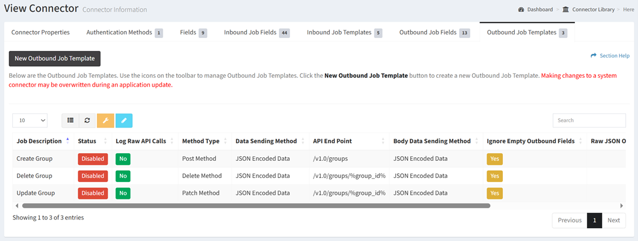
Task: Sort by Job Description column arrow
Action: tap(67, 141)
